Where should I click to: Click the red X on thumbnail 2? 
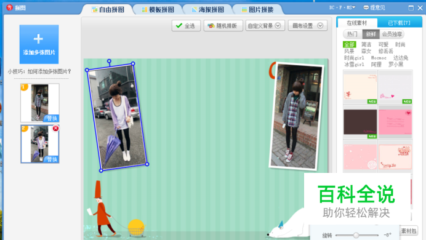click(x=55, y=128)
